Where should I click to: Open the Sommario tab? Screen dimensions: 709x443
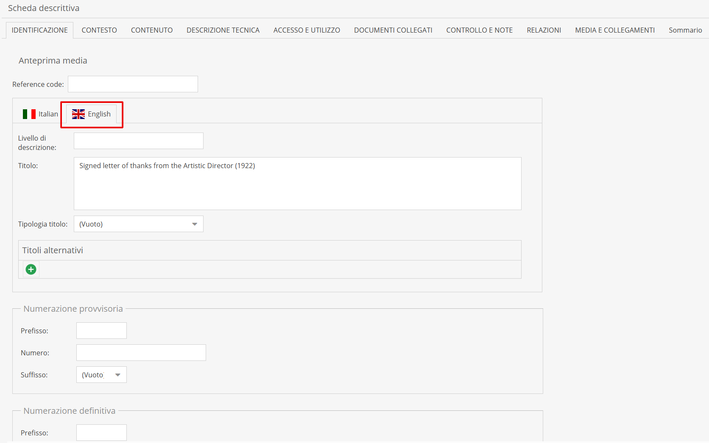685,30
